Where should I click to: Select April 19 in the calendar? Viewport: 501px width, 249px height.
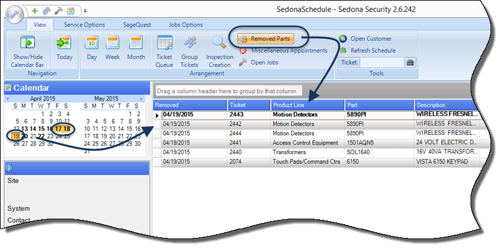pos(16,136)
